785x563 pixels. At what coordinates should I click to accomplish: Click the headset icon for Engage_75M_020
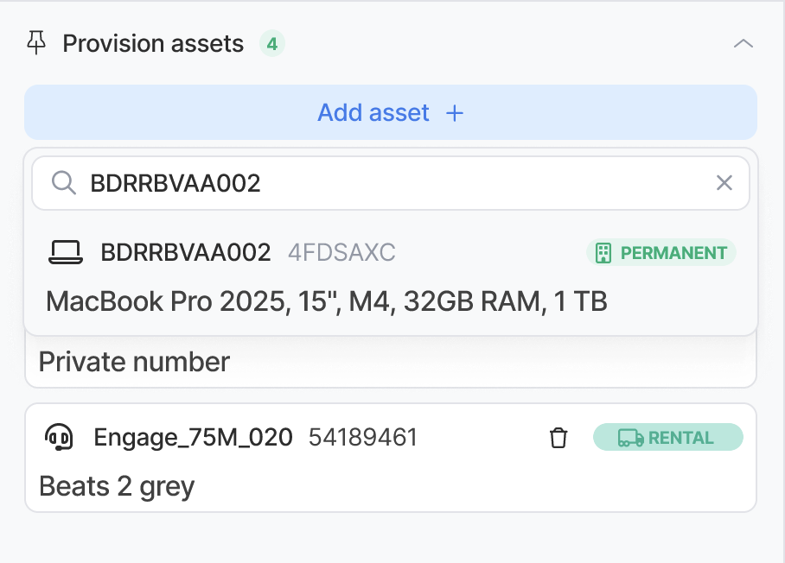pyautogui.click(x=58, y=438)
